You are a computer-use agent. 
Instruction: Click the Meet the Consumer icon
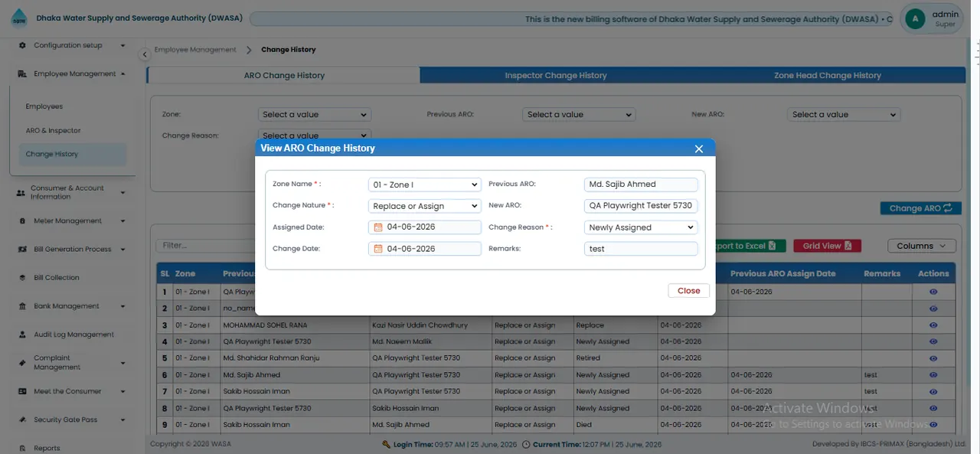(x=22, y=391)
